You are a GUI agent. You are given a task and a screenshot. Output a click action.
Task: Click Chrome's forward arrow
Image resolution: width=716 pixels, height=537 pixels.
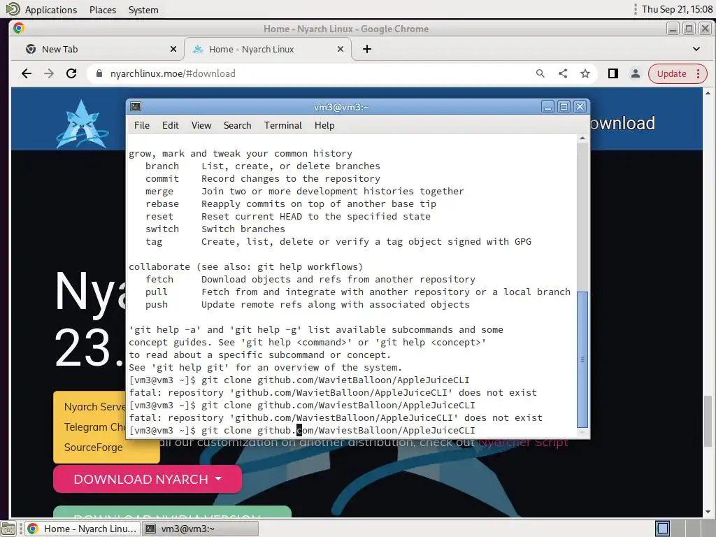49,73
